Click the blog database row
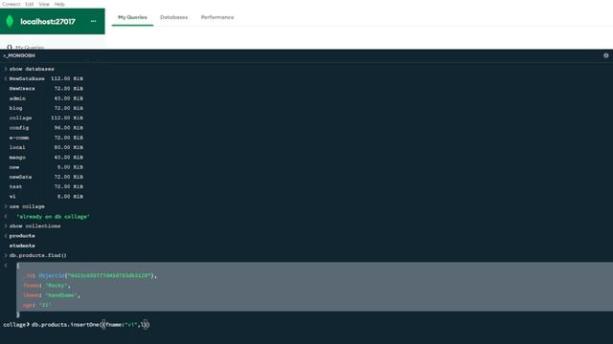 46,108
